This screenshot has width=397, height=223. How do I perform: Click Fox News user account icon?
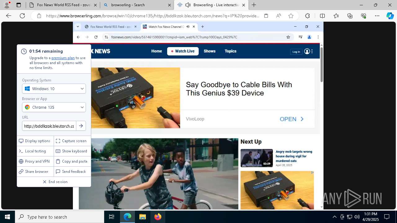[x=307, y=51]
